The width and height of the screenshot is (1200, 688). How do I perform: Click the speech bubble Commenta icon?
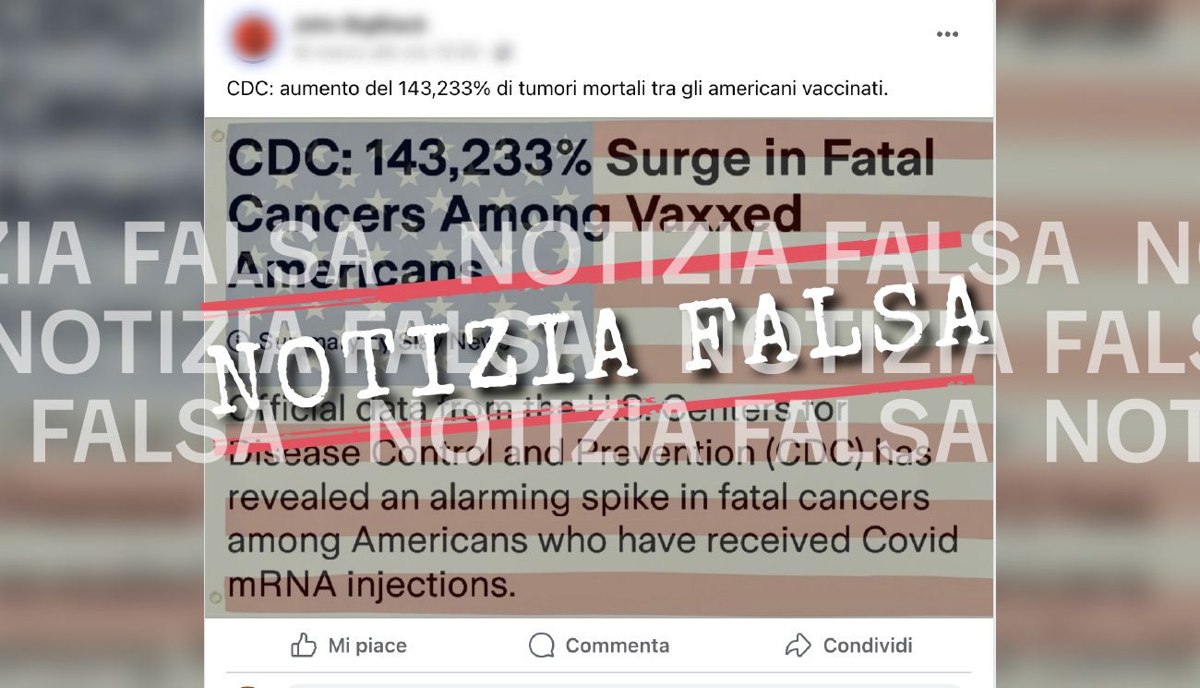point(542,645)
